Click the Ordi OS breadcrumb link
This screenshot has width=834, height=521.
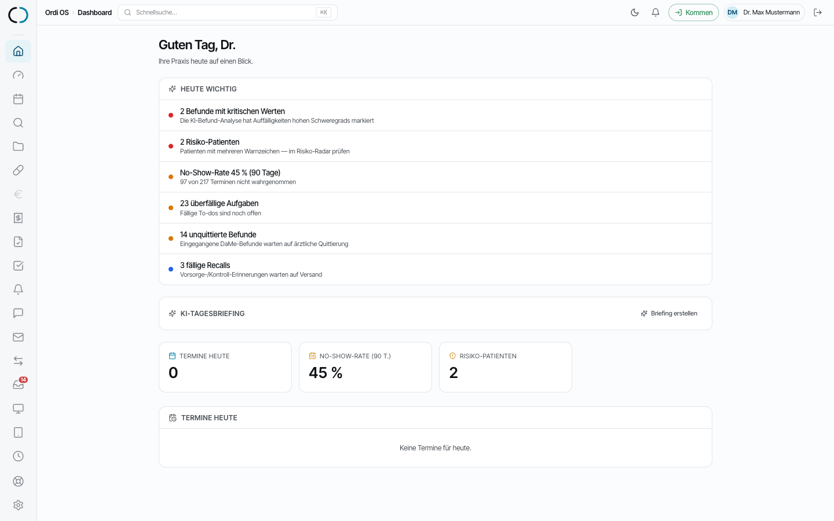click(x=57, y=12)
